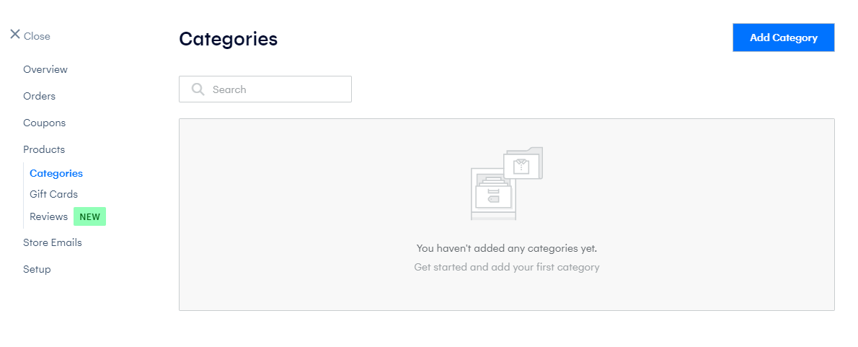
Task: Open the Coupons page
Action: [44, 123]
